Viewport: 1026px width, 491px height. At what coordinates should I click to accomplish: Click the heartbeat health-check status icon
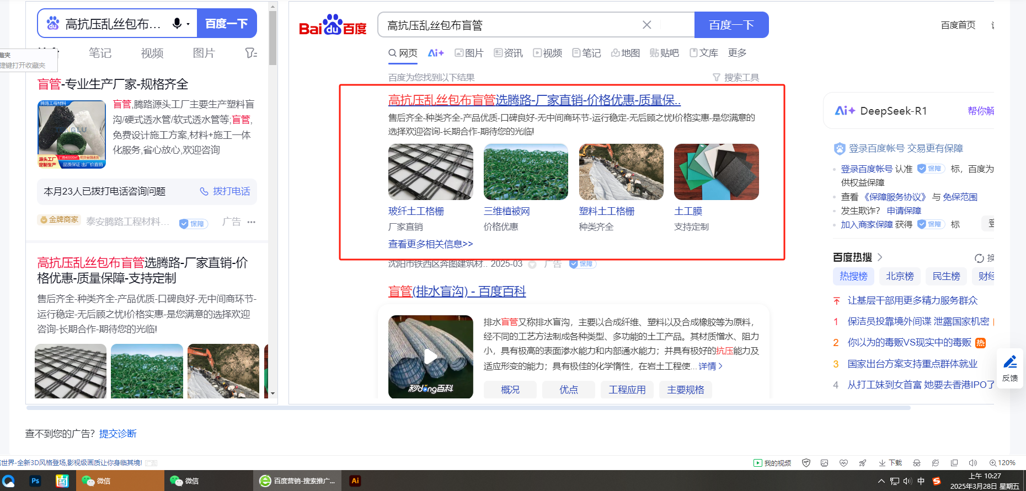tap(843, 463)
